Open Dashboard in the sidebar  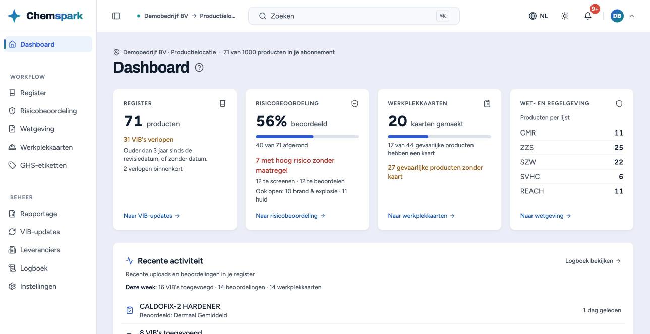48,44
